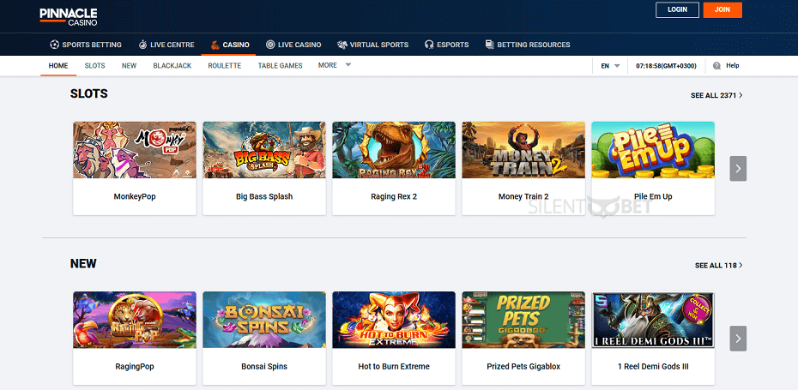
Task: Click the cherries Casino icon
Action: click(215, 45)
